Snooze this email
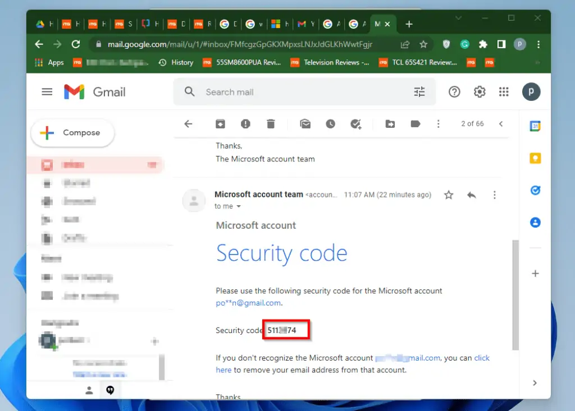This screenshot has width=575, height=411. click(331, 123)
